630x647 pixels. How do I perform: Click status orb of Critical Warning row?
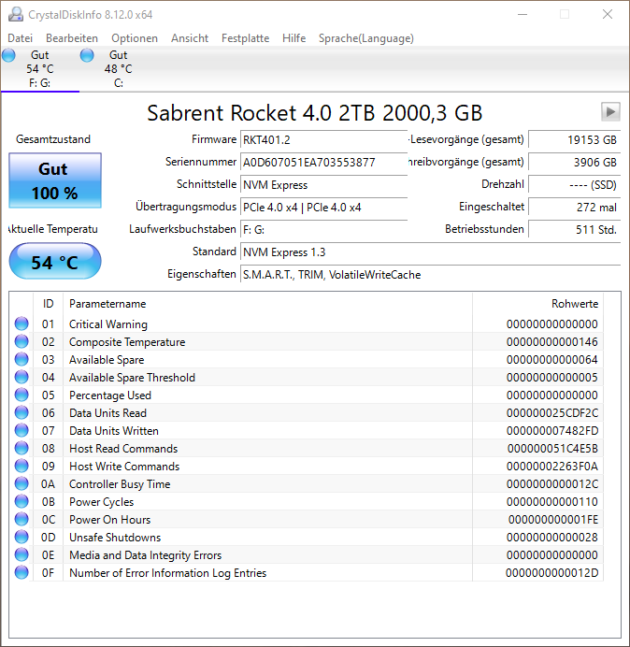[21, 323]
